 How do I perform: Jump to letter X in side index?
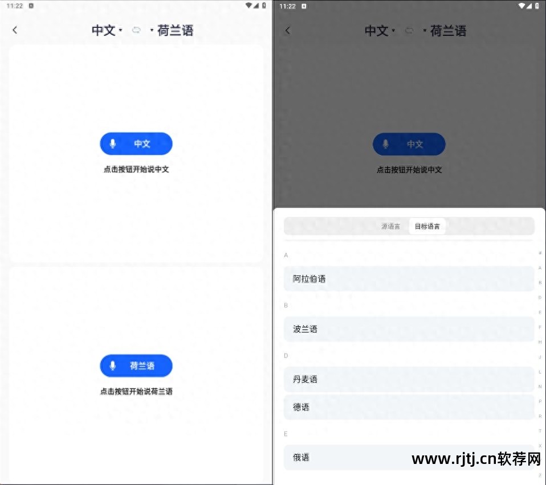coord(540,446)
